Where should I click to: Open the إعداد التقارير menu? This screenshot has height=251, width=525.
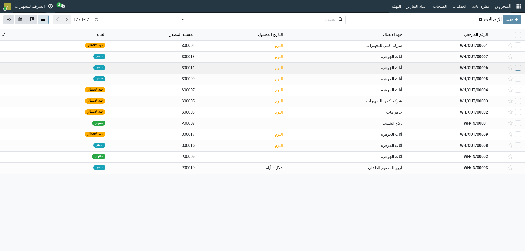417,6
